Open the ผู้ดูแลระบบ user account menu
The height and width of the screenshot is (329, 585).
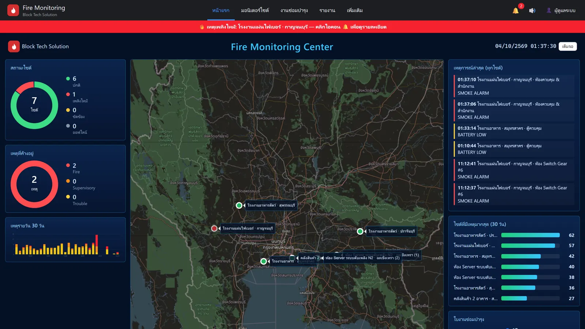point(561,11)
